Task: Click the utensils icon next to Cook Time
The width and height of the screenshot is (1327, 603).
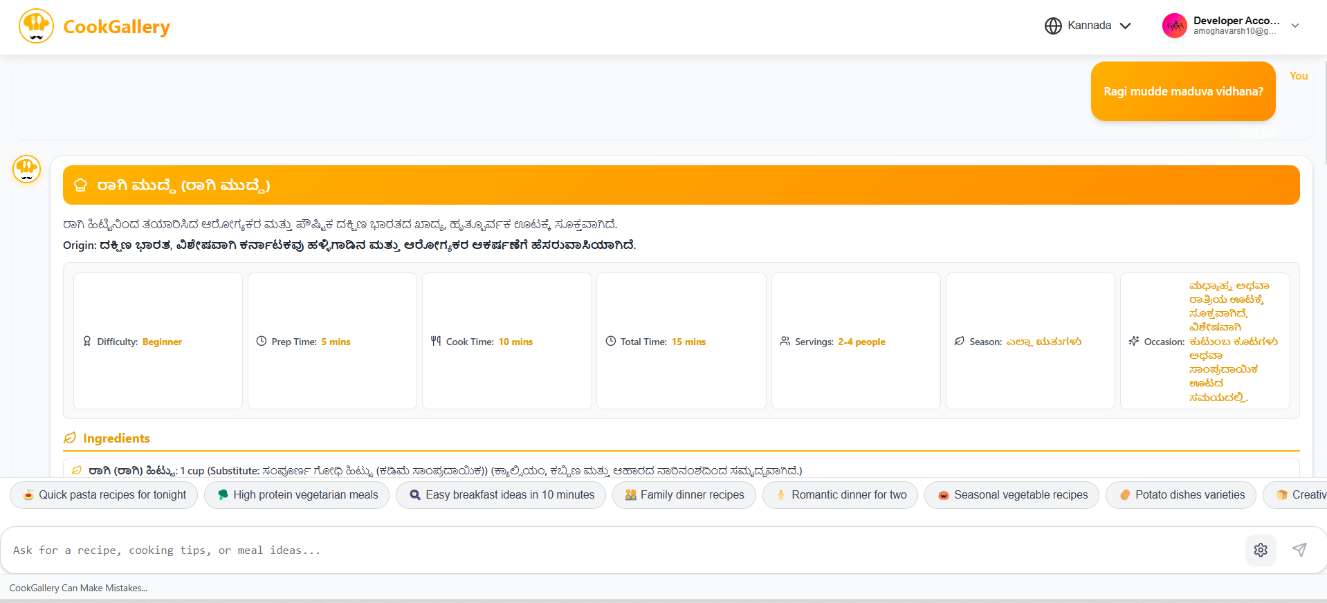Action: pos(436,341)
